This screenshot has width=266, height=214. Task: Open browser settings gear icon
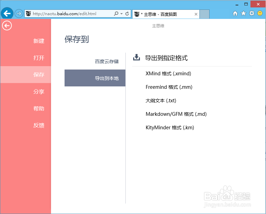pyautogui.click(x=252, y=13)
